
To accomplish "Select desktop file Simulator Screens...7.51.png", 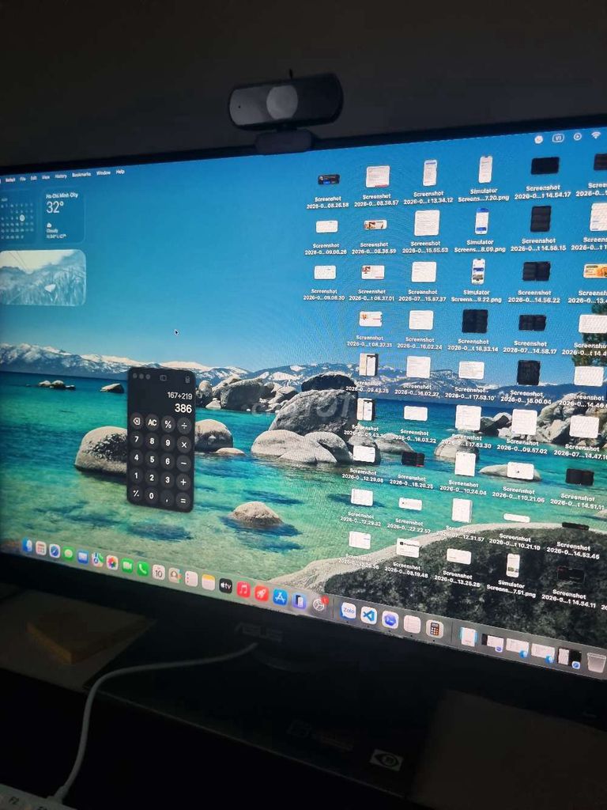I will coord(511,576).
